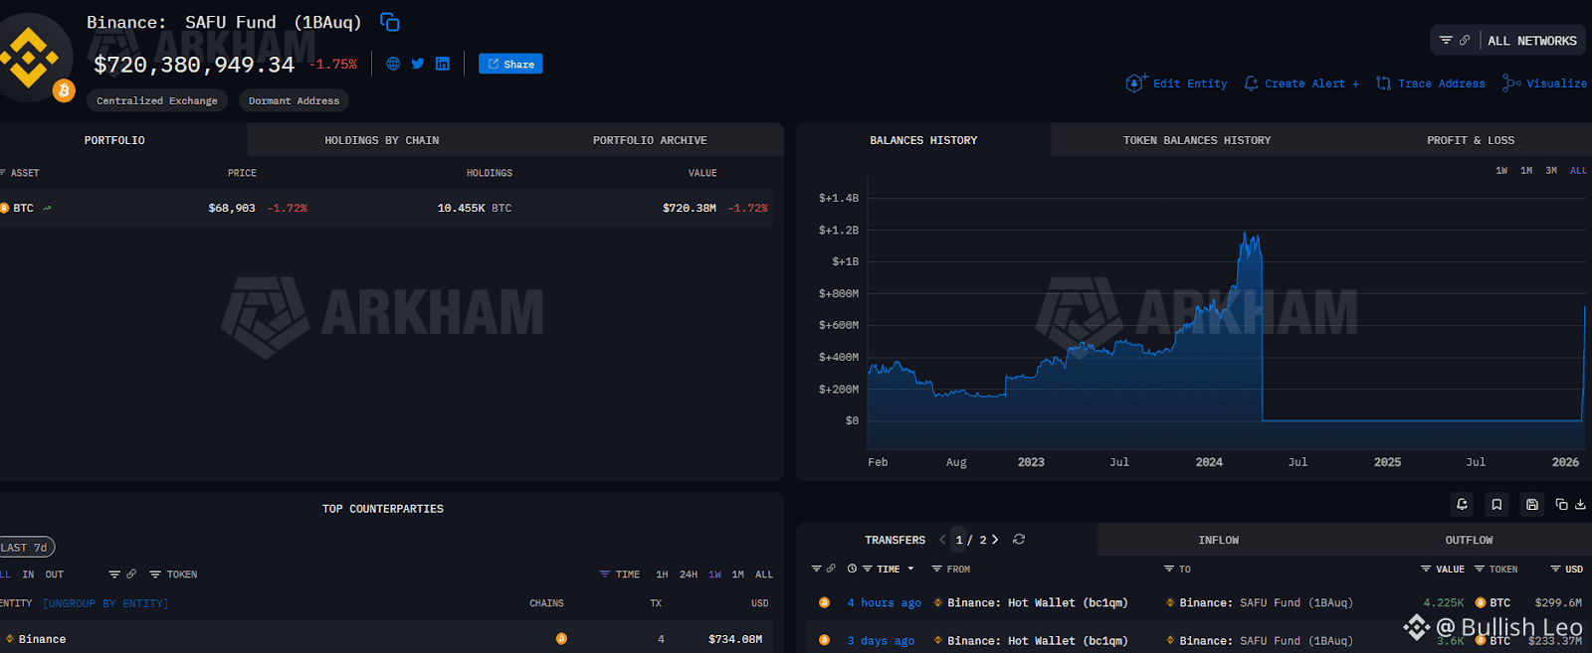Open the ALL NETWORKS selector
The width and height of the screenshot is (1592, 653).
click(x=1532, y=41)
